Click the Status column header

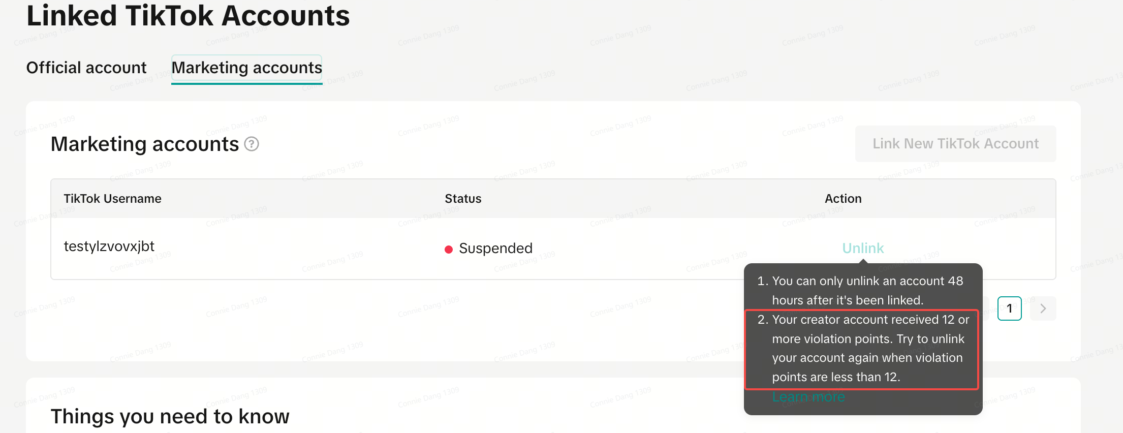[463, 199]
